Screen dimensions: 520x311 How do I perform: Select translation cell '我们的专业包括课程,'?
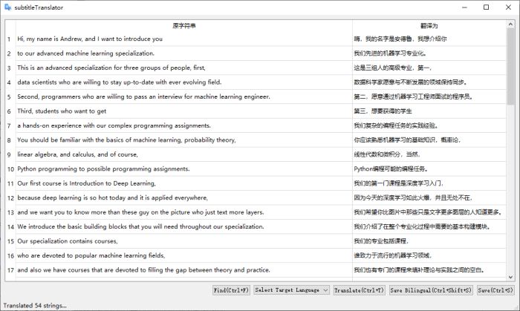point(429,241)
